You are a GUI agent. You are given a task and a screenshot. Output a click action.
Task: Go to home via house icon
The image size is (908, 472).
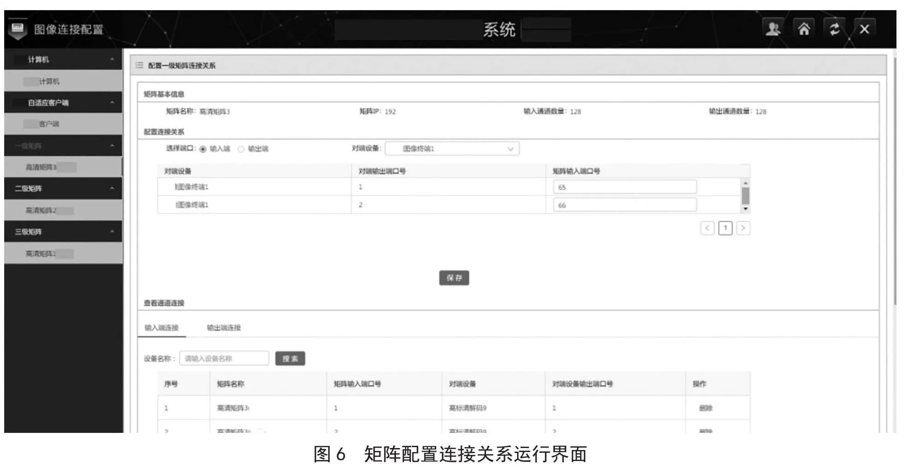click(804, 29)
